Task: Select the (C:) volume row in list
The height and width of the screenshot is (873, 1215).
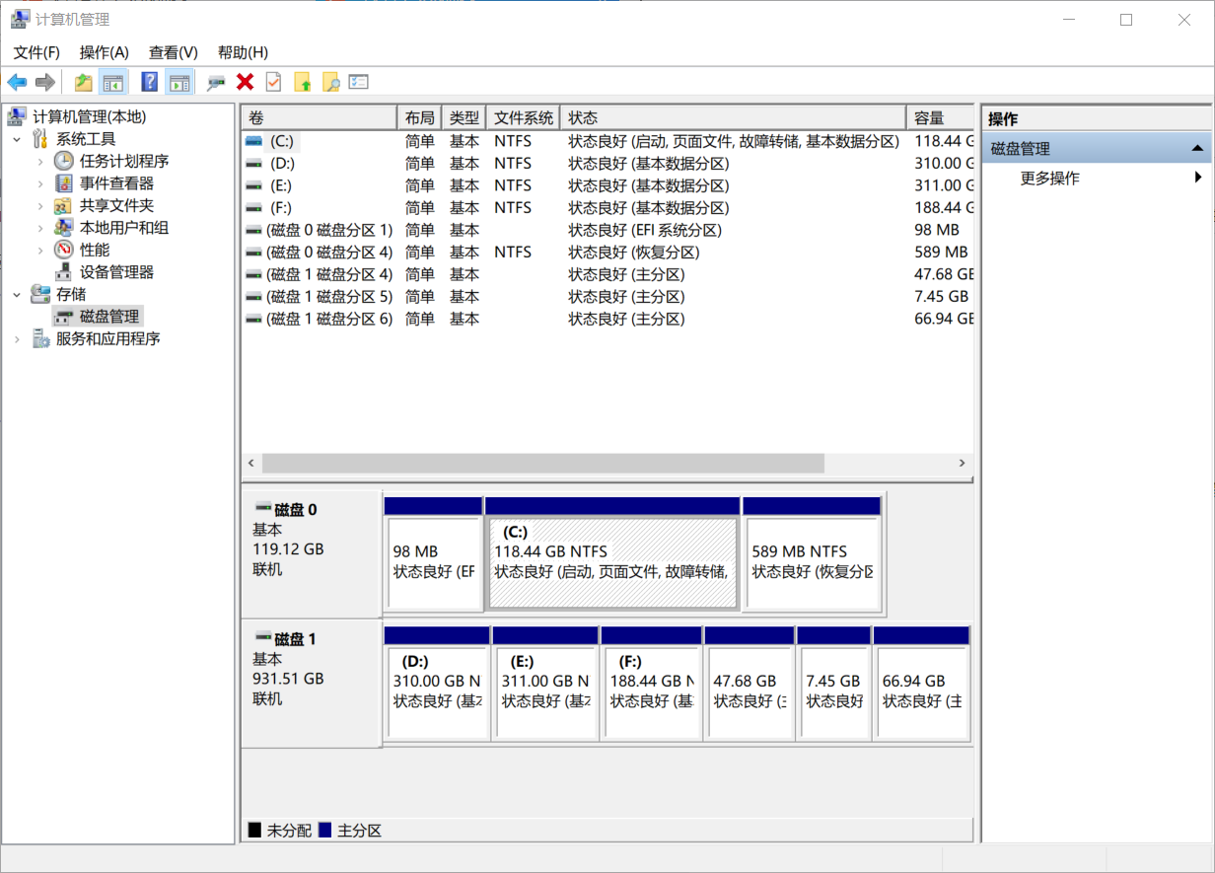Action: coord(607,141)
